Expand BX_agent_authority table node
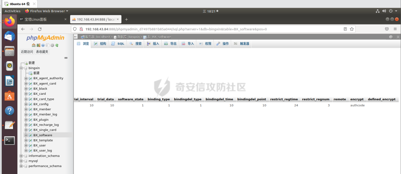Viewport: 401px width, 174px height. click(26, 78)
